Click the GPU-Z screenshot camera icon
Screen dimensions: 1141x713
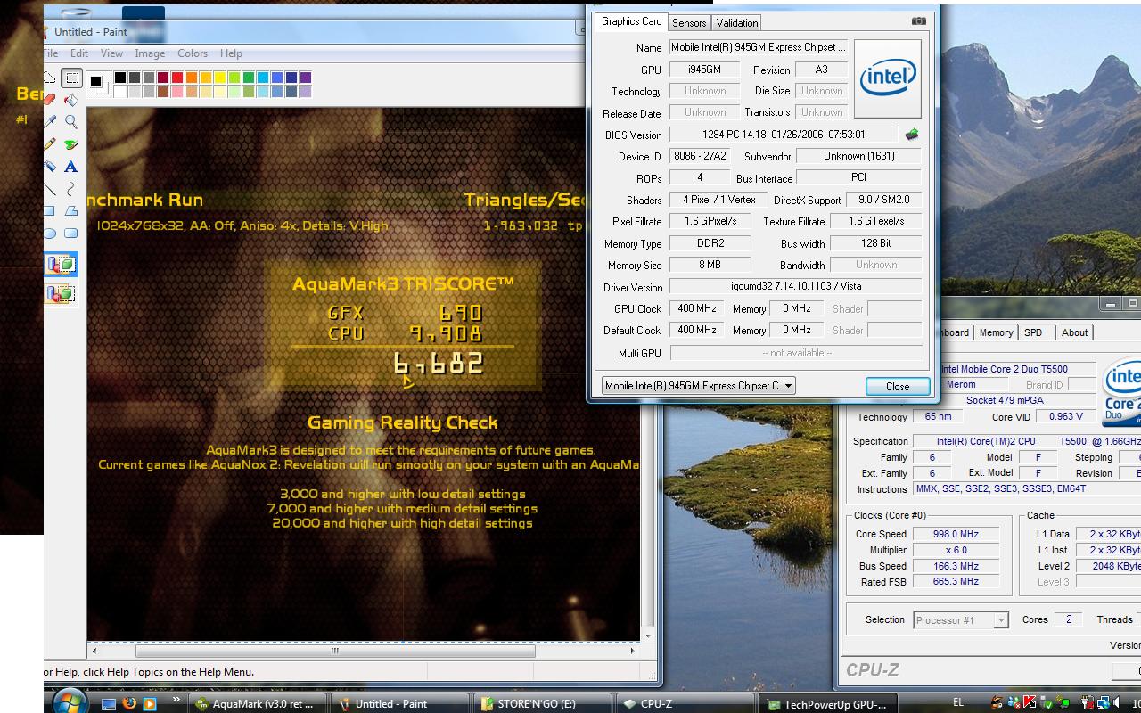click(919, 21)
